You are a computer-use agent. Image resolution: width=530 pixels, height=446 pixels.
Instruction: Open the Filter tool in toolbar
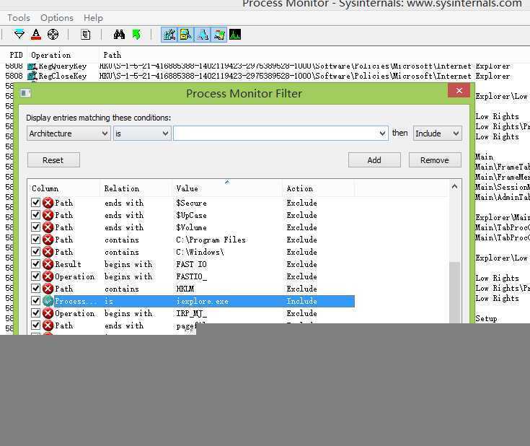19,34
